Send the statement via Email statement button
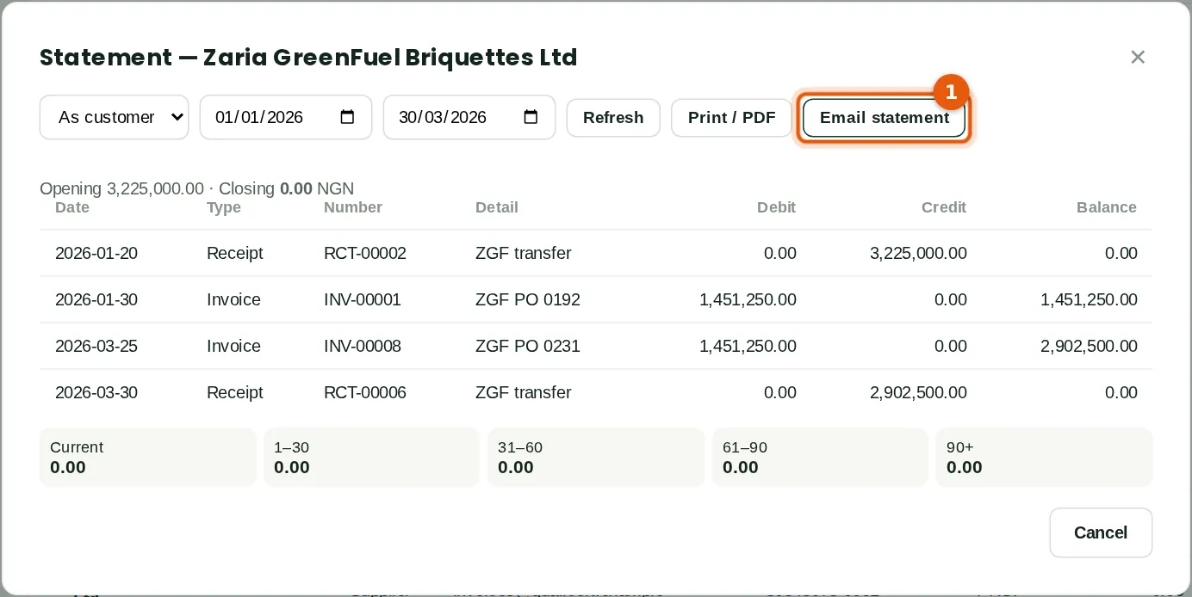 884,118
